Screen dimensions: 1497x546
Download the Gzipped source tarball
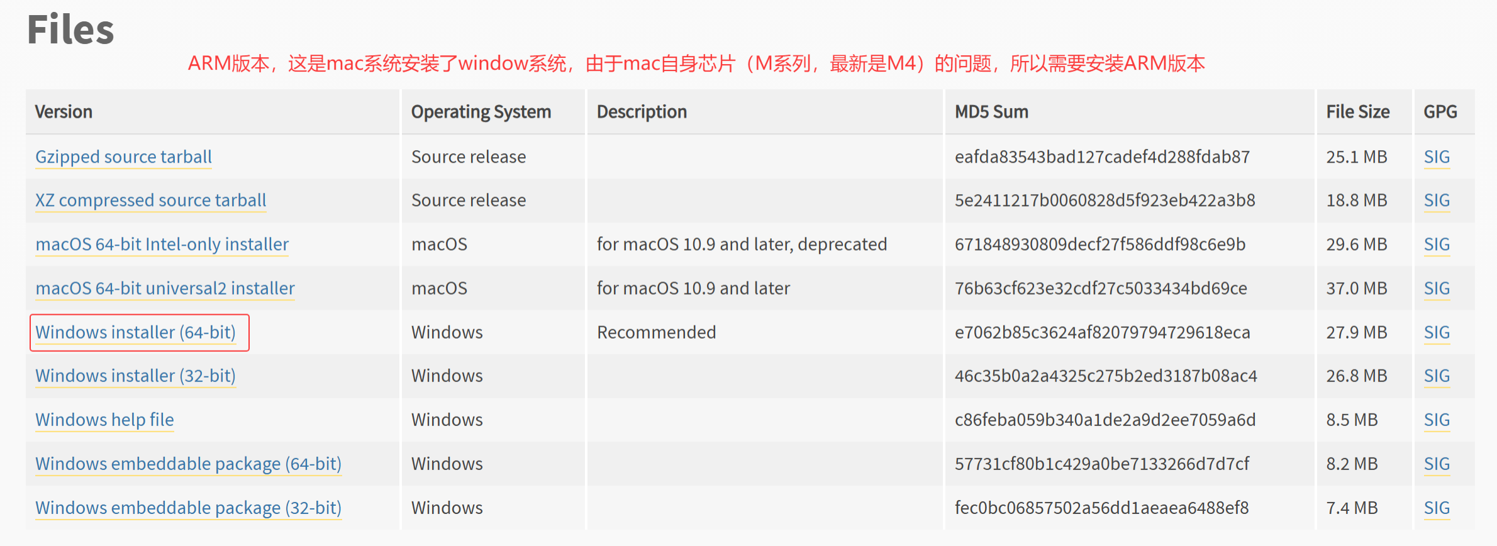pos(123,156)
